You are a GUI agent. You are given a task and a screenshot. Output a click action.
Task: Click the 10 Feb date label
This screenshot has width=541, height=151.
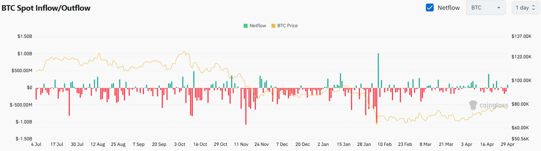(384, 145)
